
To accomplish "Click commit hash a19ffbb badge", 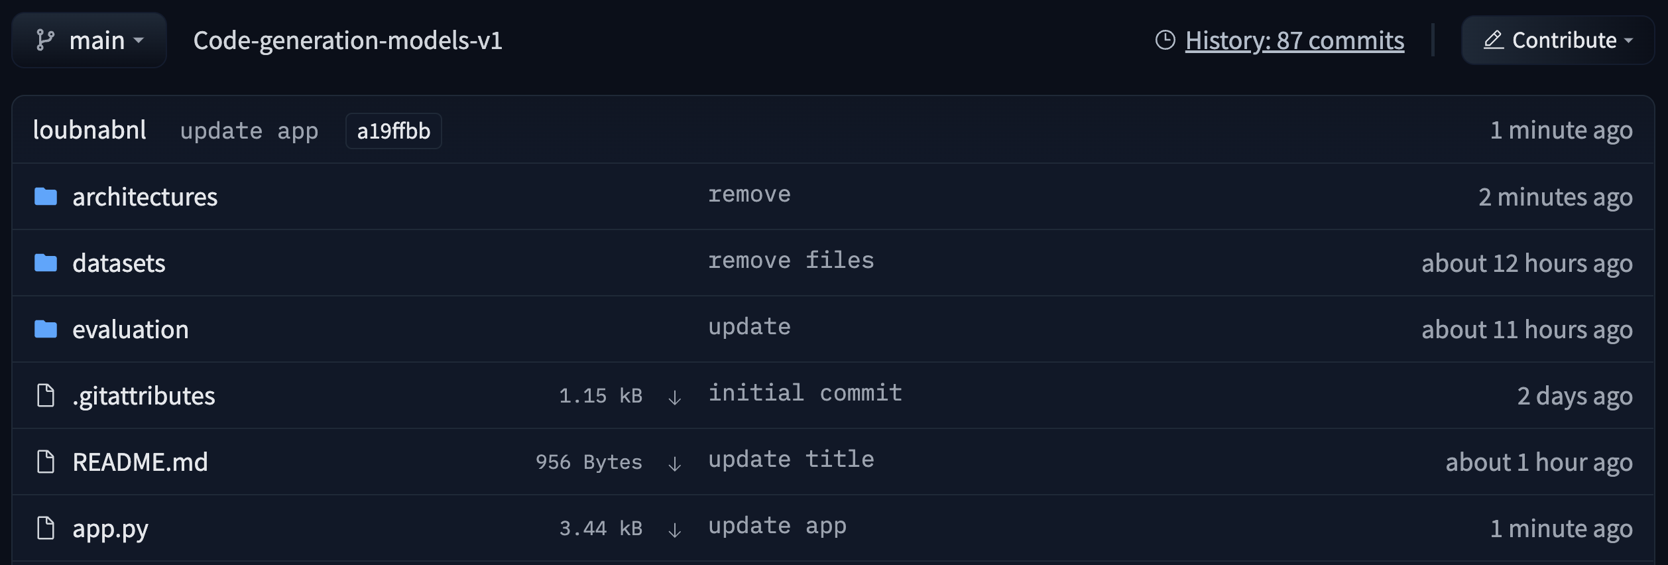I will pos(393,131).
